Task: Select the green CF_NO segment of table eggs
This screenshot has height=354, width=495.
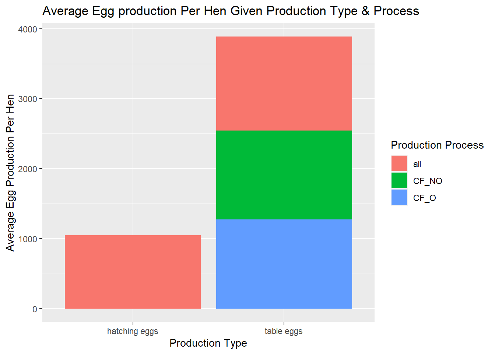Action: pos(284,175)
